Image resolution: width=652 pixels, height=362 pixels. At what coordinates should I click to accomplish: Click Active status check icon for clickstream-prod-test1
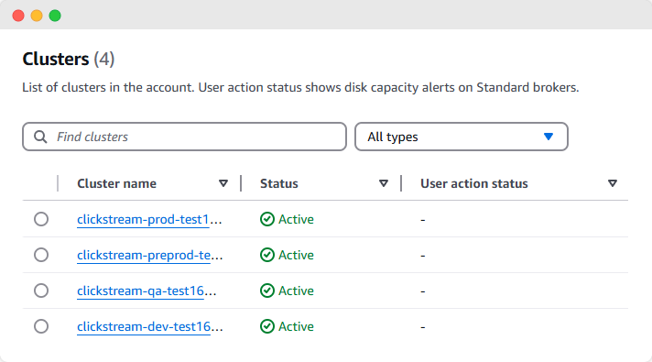(x=267, y=219)
